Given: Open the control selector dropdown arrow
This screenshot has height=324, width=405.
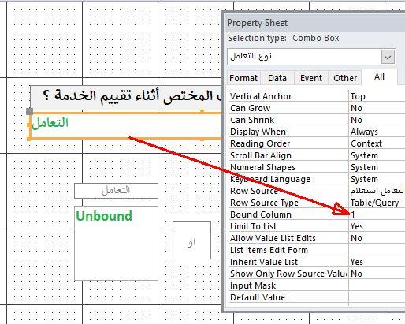Looking at the screenshot, I should (x=388, y=57).
